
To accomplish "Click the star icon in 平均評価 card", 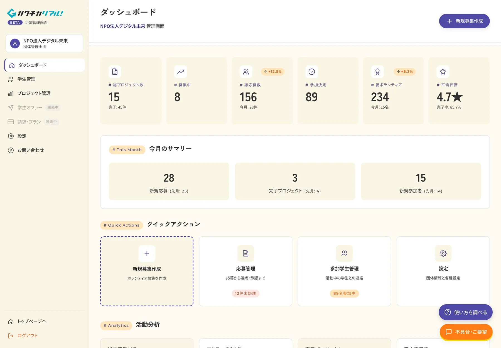I will point(443,72).
